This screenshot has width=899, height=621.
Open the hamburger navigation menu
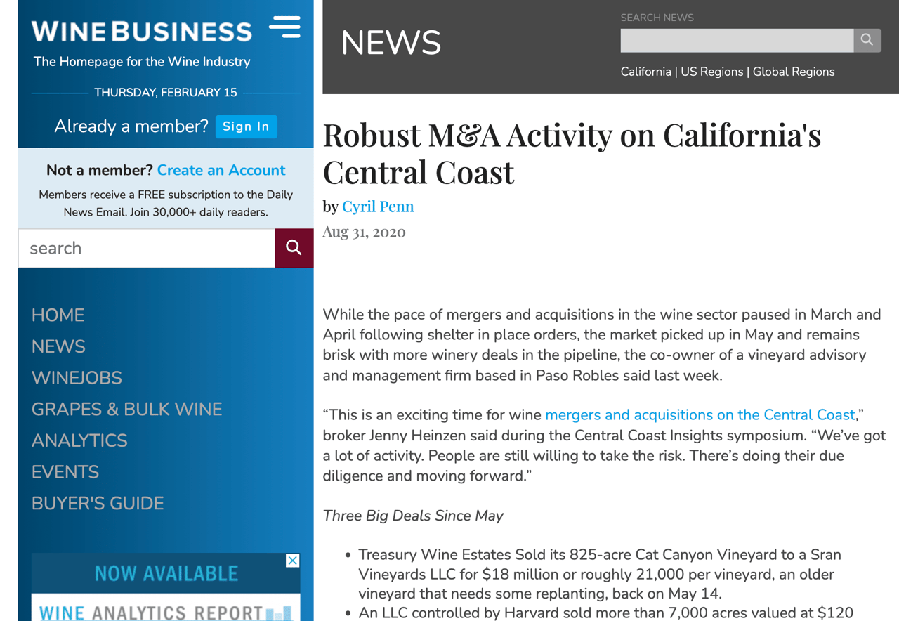[x=284, y=27]
